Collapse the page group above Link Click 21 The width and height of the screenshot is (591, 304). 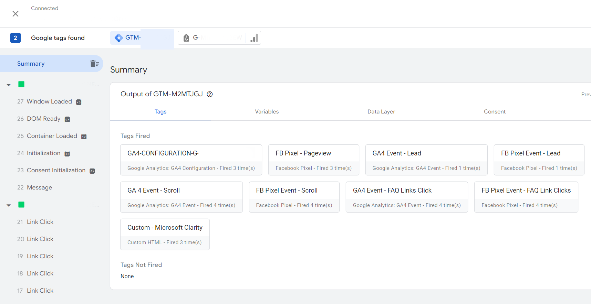tap(9, 205)
